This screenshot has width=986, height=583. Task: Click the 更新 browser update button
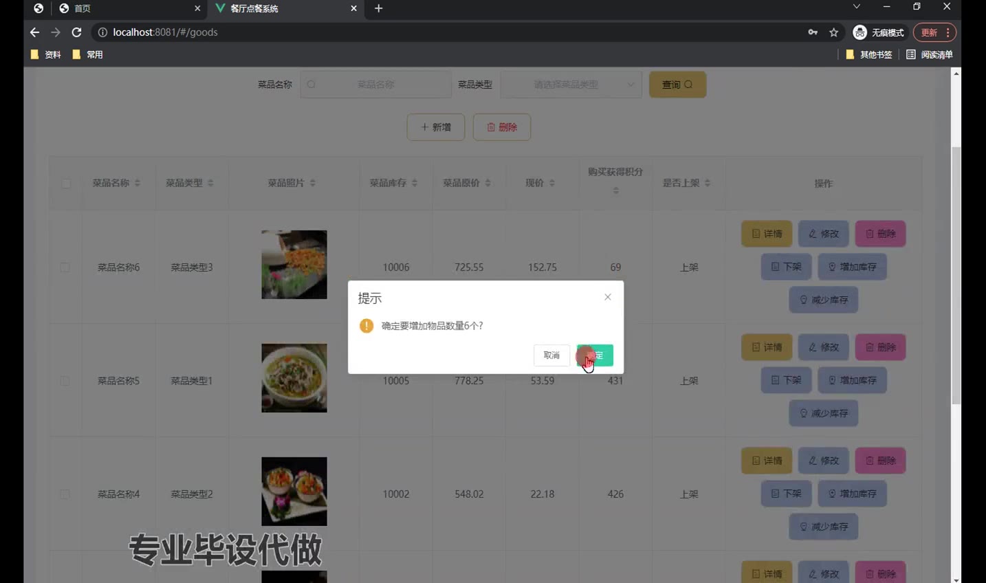(934, 32)
